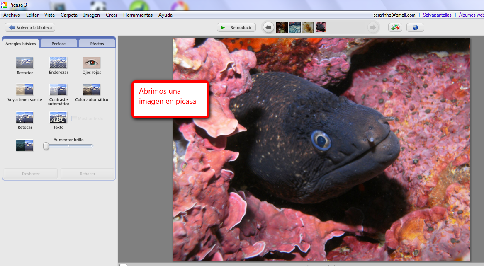This screenshot has height=266, width=484.
Task: Toggle the Mostrar texto checkbox
Action: click(74, 119)
